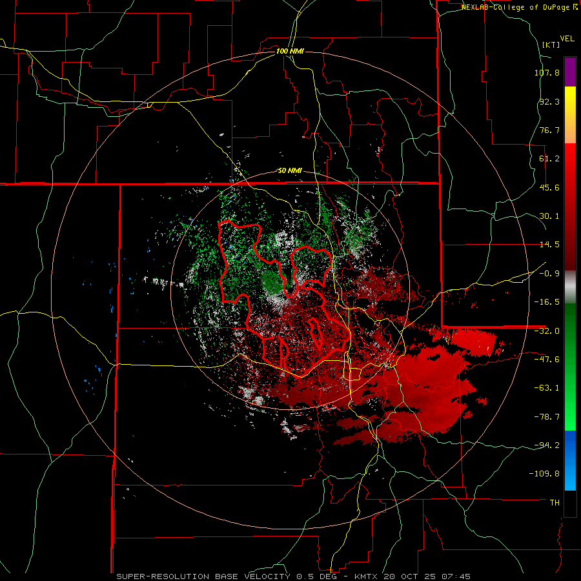
Task: Click the 100 NMI range ring label
Action: click(290, 51)
